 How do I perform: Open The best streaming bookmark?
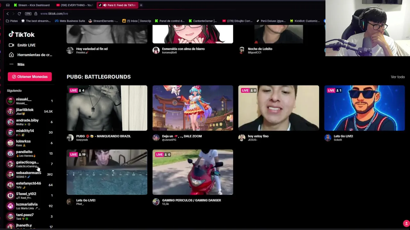point(36,21)
